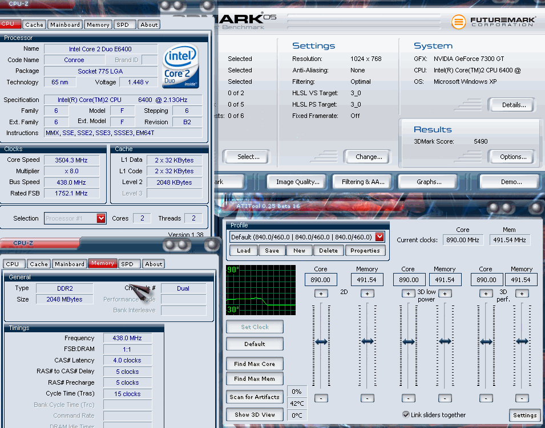The height and width of the screenshot is (428, 545).
Task: Click the Futuremark Corporation logo icon
Action: point(458,22)
